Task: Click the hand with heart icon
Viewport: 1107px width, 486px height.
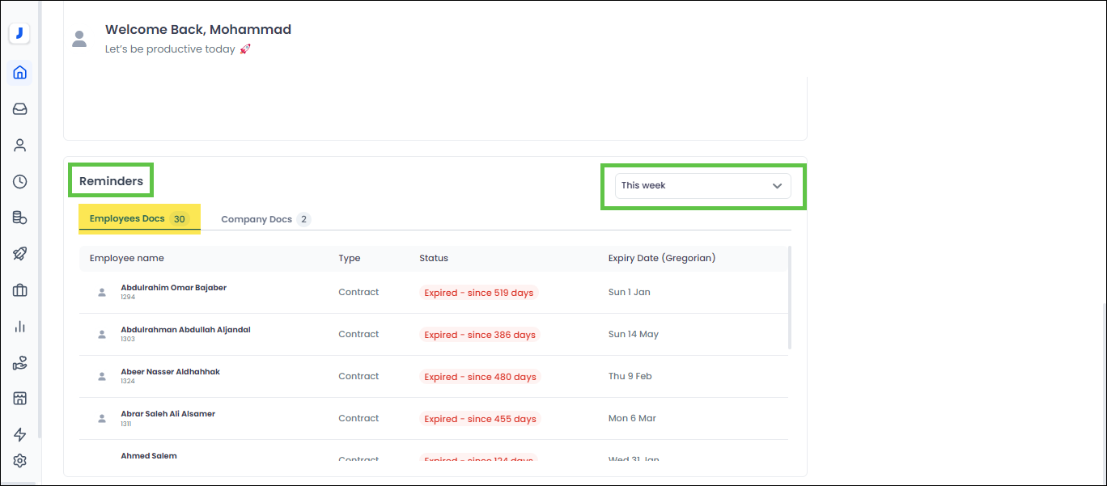Action: coord(20,363)
